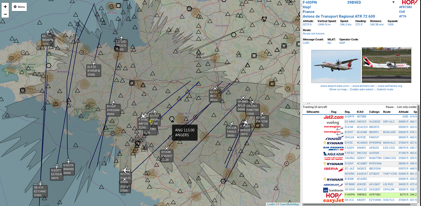Click the ANG 113.00 ANGERS tooltip label
Viewport: 421px width, 206px height.
[x=185, y=132]
